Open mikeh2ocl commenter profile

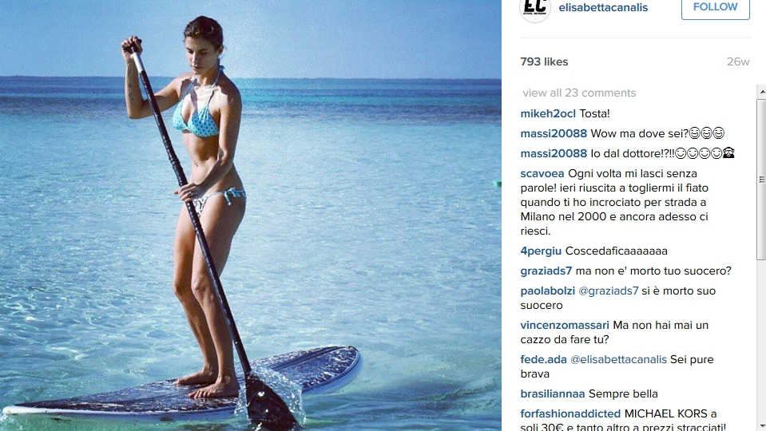pyautogui.click(x=548, y=113)
